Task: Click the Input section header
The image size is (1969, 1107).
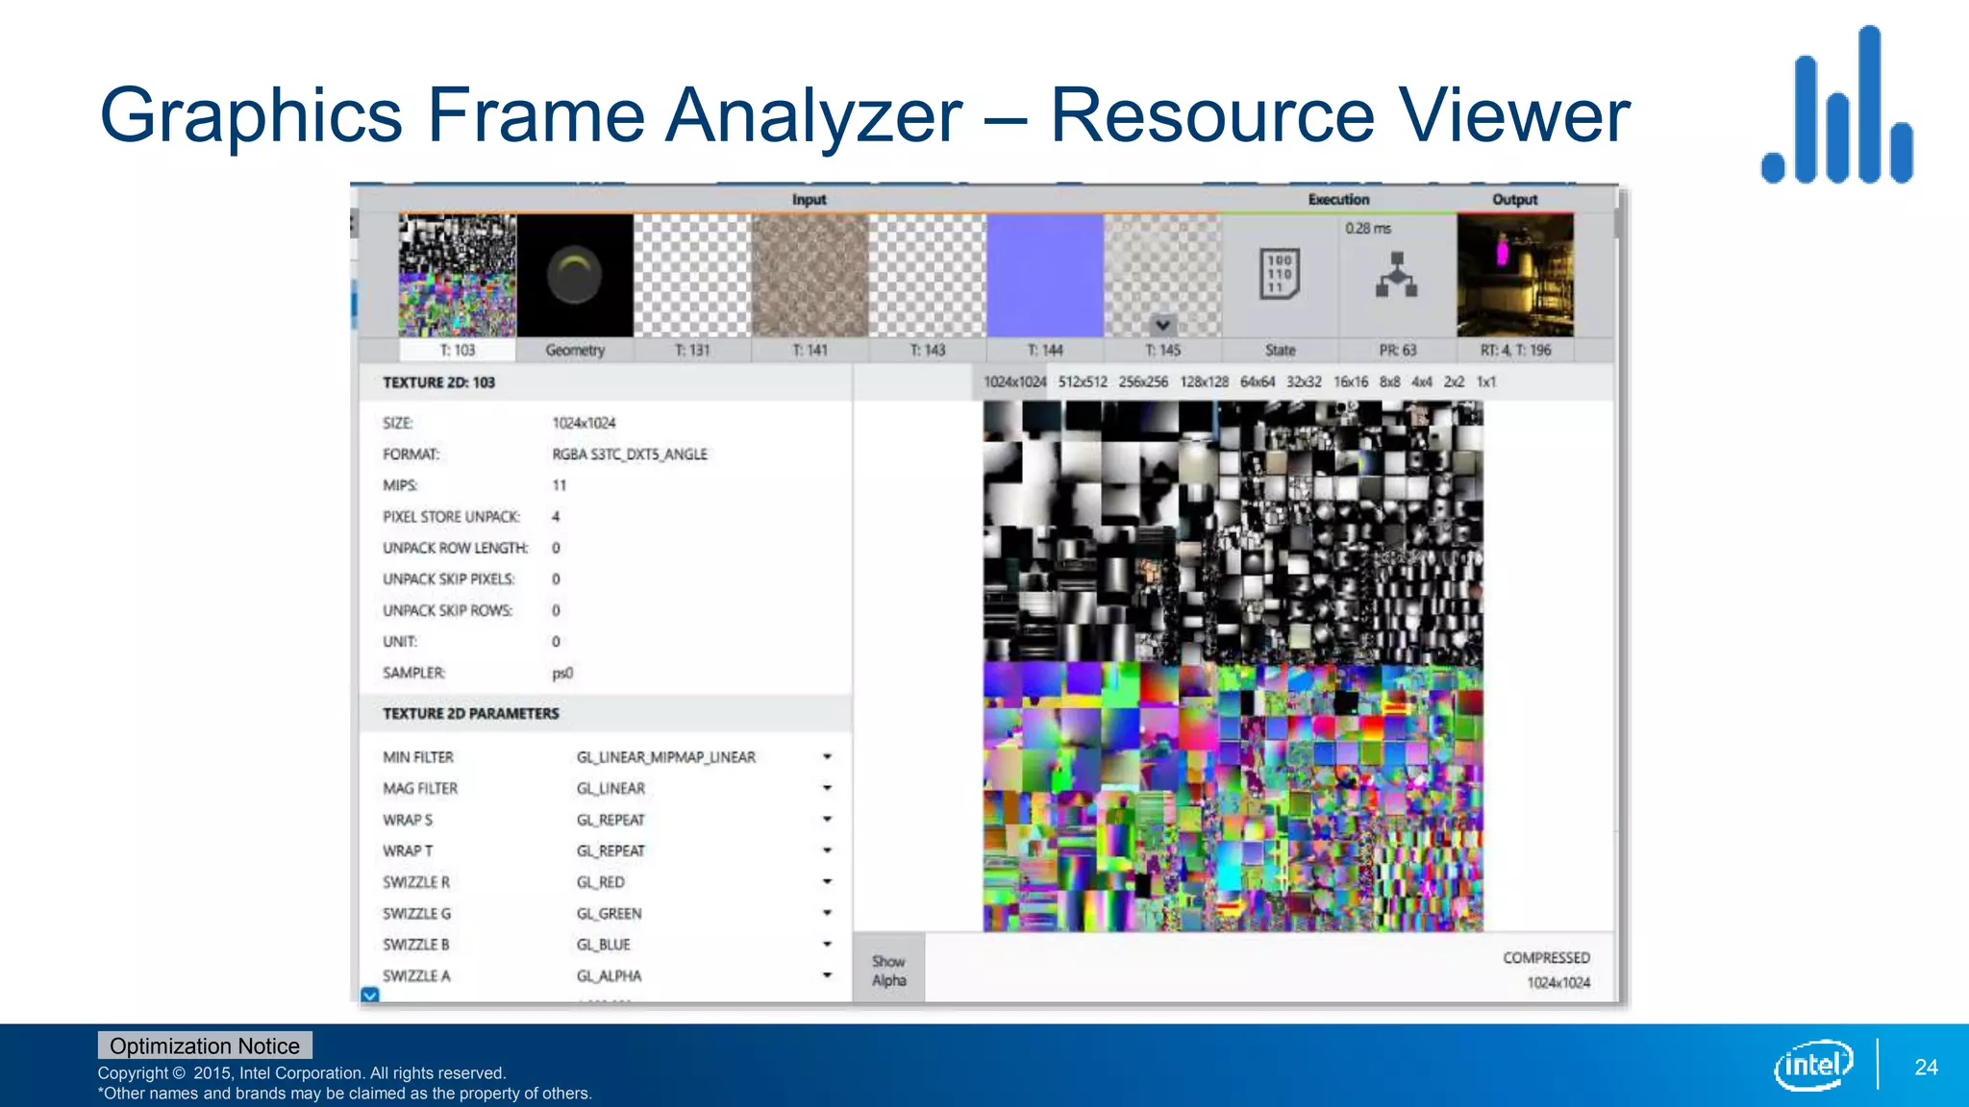Action: point(810,200)
